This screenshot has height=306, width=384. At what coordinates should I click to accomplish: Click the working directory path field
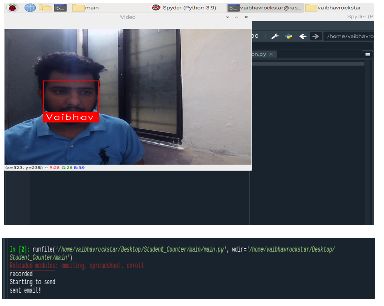[349, 37]
